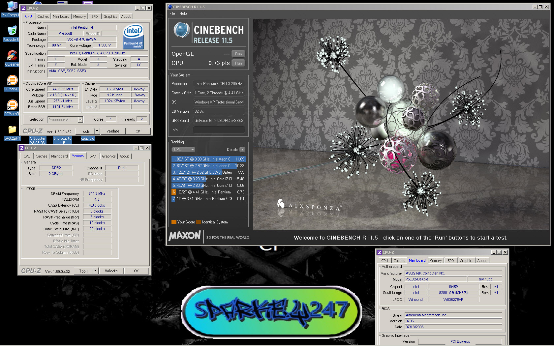554x346 pixels.
Task: Select ranking row 1 Intel Xeon 11.69
Action: pyautogui.click(x=208, y=159)
